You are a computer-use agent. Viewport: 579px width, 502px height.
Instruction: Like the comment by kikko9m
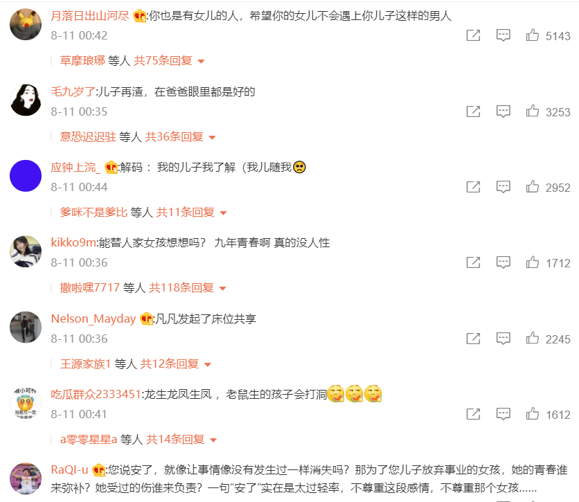[533, 262]
